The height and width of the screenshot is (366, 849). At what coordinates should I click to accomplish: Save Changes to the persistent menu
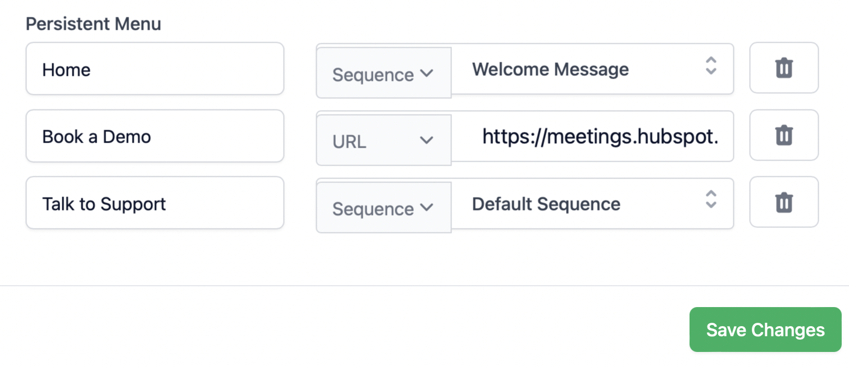click(x=765, y=330)
